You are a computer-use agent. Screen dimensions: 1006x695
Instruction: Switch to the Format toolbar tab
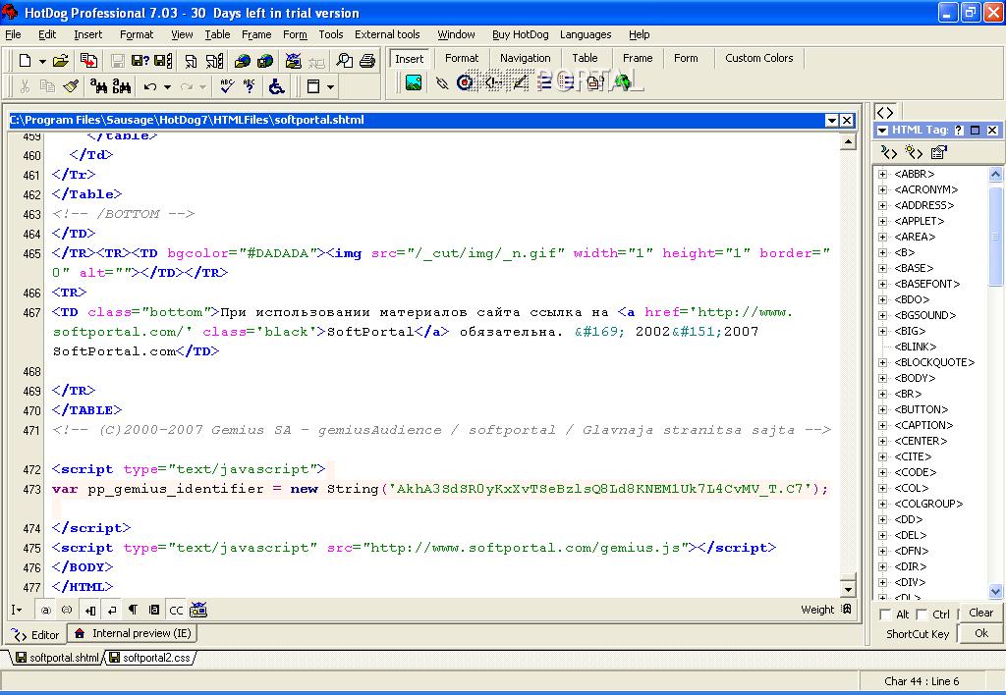pos(462,58)
